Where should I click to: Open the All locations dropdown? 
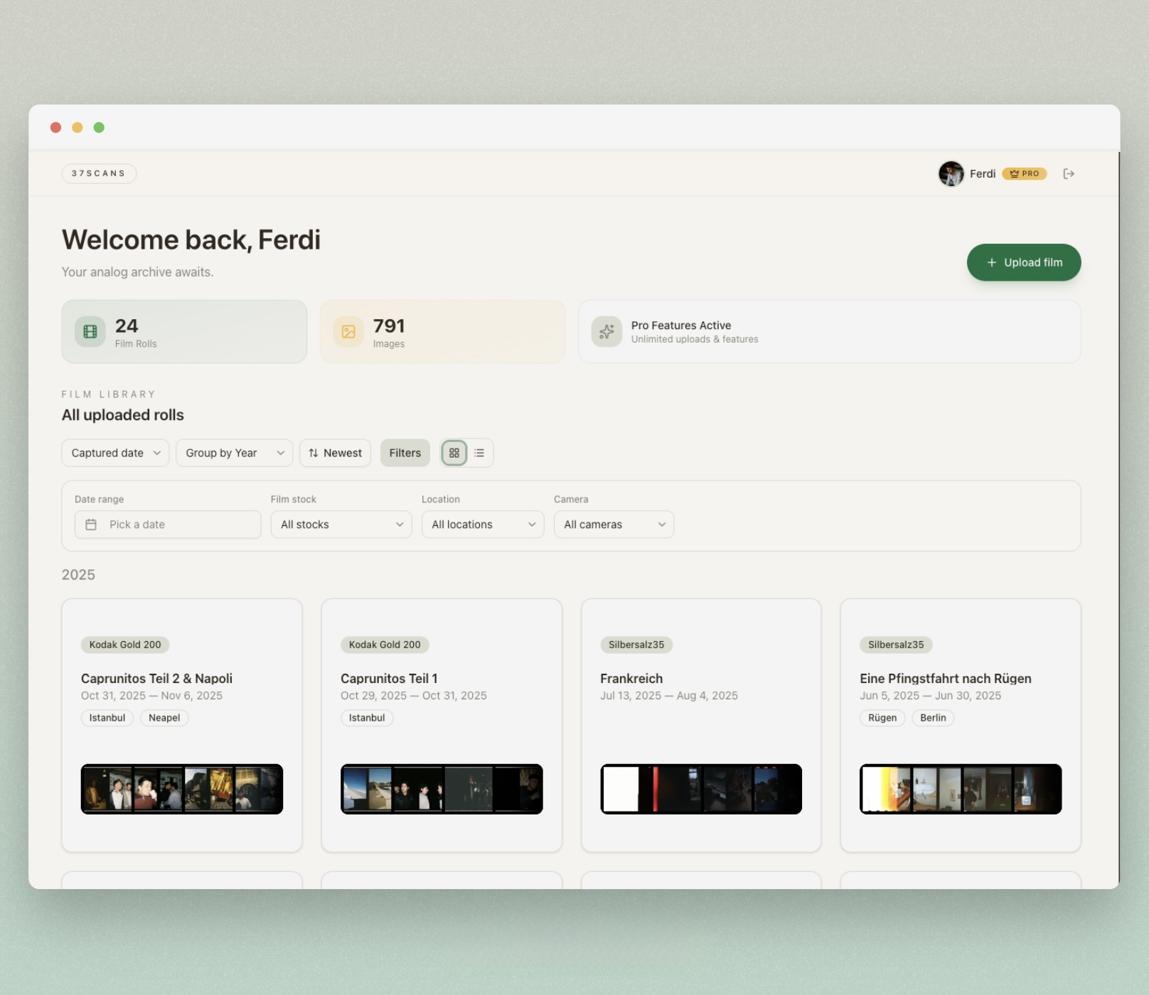[x=483, y=524]
